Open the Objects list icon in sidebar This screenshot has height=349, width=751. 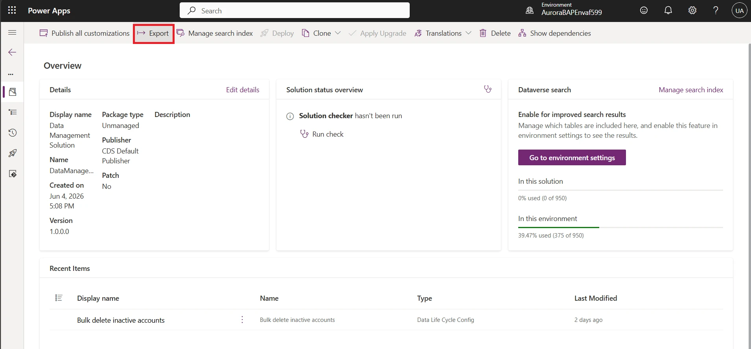[13, 112]
